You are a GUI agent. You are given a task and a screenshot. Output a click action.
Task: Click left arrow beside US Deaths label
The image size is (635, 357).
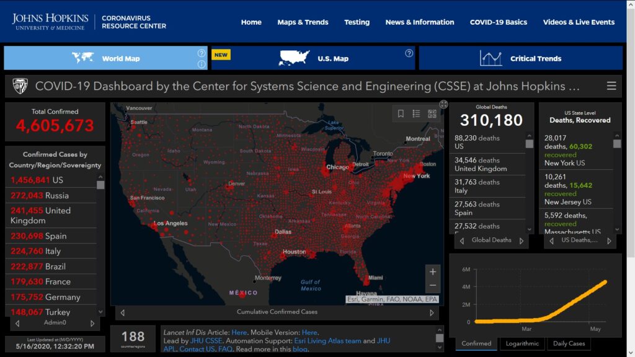pos(551,241)
